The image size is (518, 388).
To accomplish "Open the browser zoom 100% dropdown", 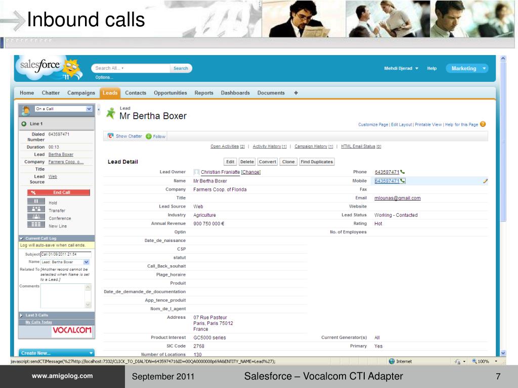I will [496, 361].
